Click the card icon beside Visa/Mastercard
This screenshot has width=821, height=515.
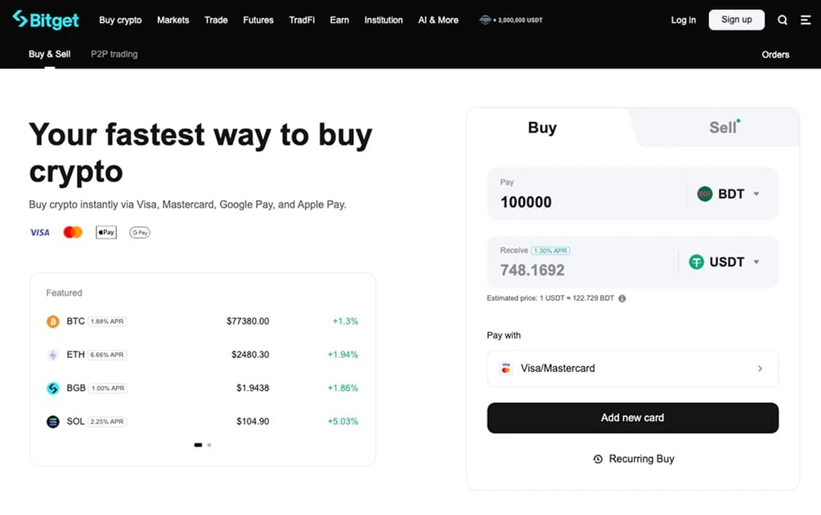pos(506,368)
